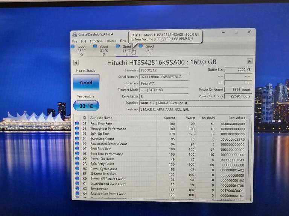Click the Features field S.M.A.R.T., APM
The height and width of the screenshot is (216, 289).
[196, 109]
